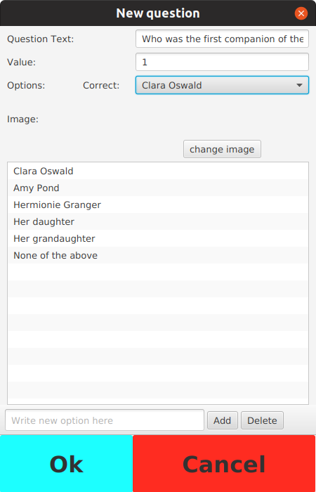Cancel the new question dialog
316x492 pixels.
(x=224, y=463)
